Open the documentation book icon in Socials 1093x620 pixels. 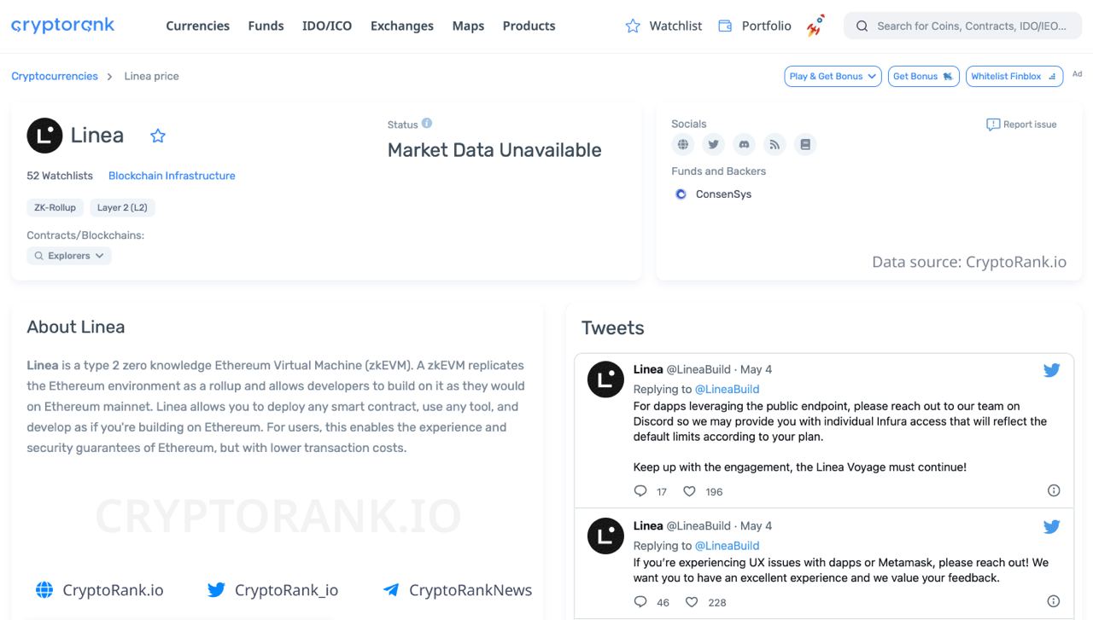coord(805,145)
